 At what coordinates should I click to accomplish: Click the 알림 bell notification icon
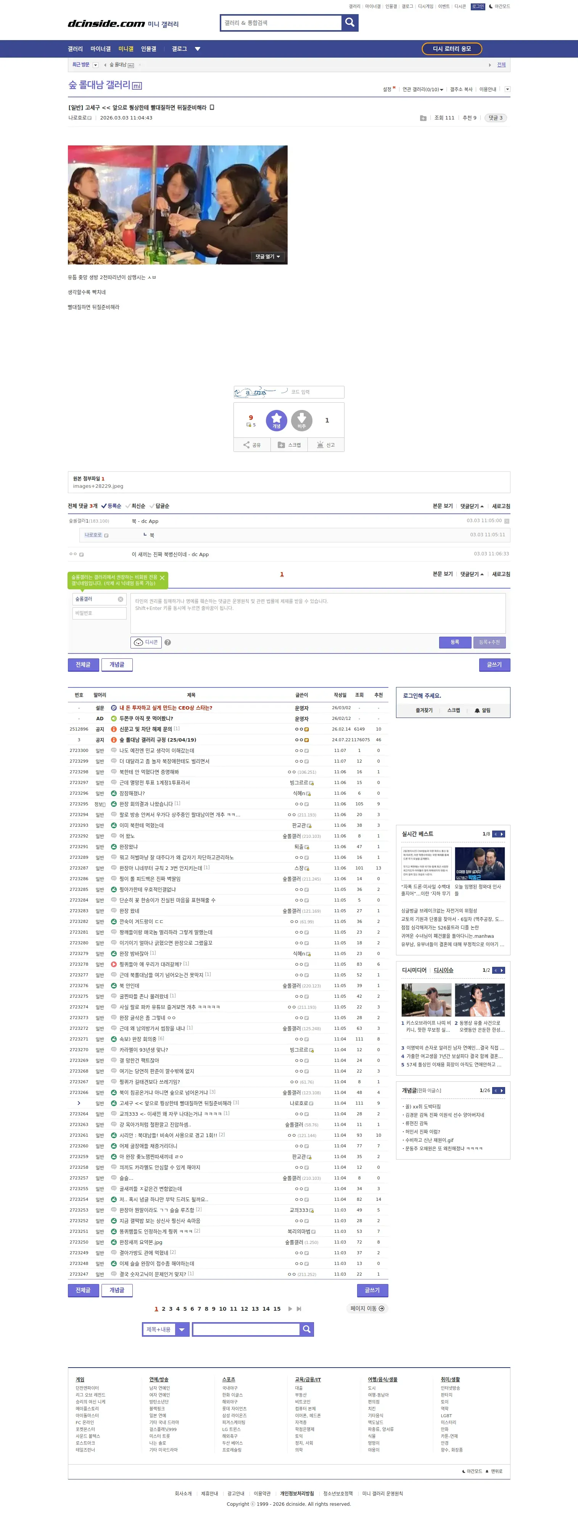(x=482, y=710)
